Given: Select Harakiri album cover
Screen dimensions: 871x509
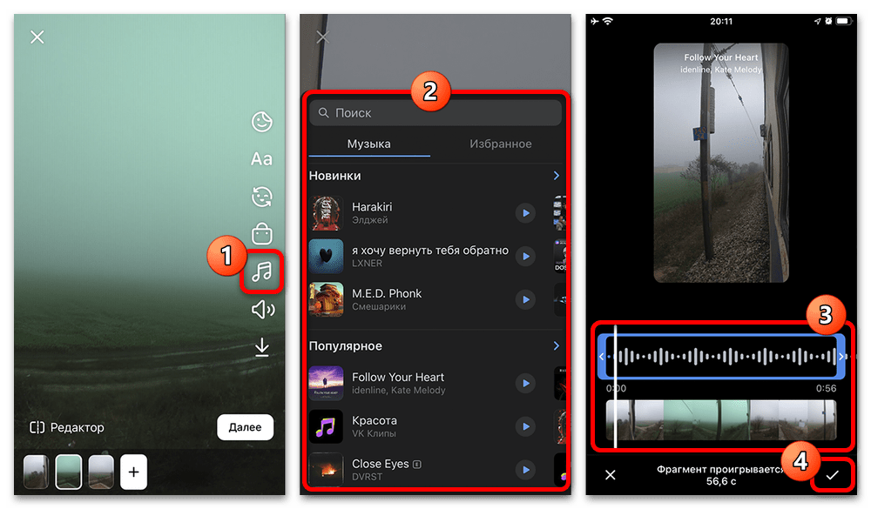Looking at the screenshot, I should pyautogui.click(x=326, y=213).
